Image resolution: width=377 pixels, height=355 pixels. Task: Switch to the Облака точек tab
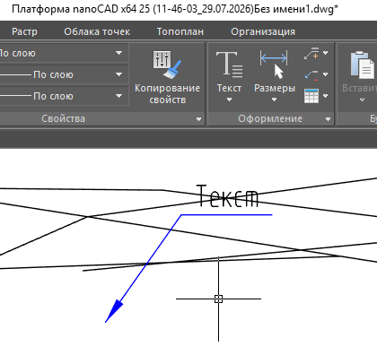click(97, 31)
